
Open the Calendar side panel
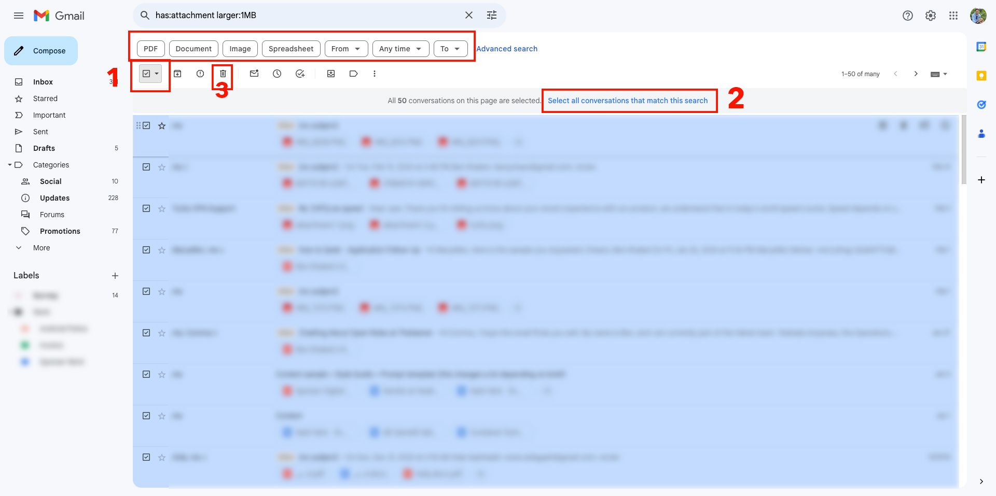(981, 46)
